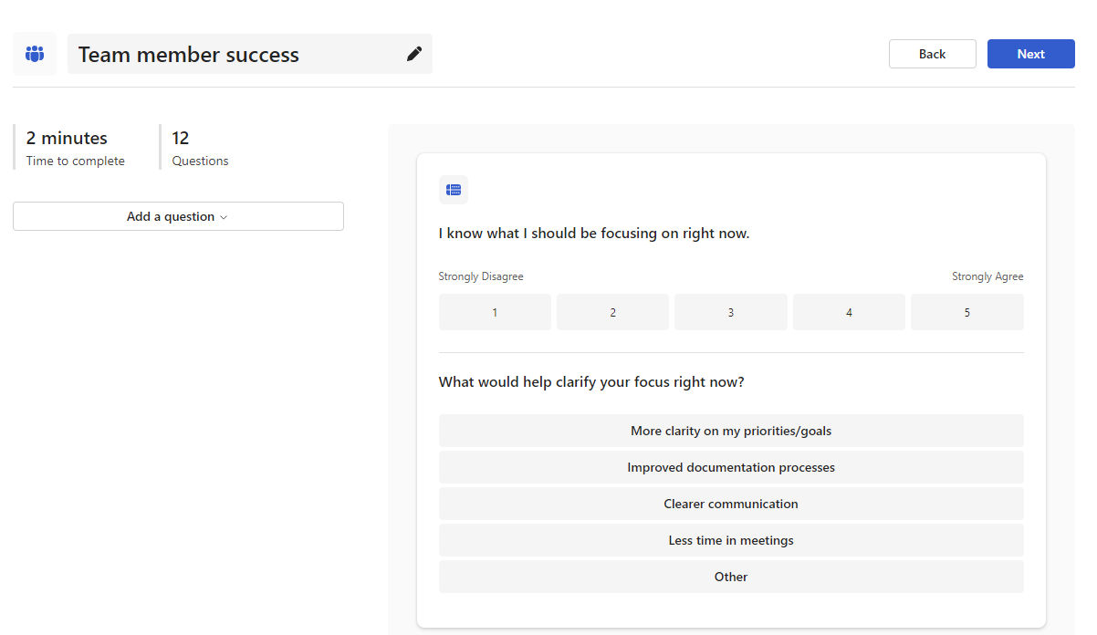The height and width of the screenshot is (635, 1097).
Task: Click the team people icon beside the title
Action: [35, 54]
